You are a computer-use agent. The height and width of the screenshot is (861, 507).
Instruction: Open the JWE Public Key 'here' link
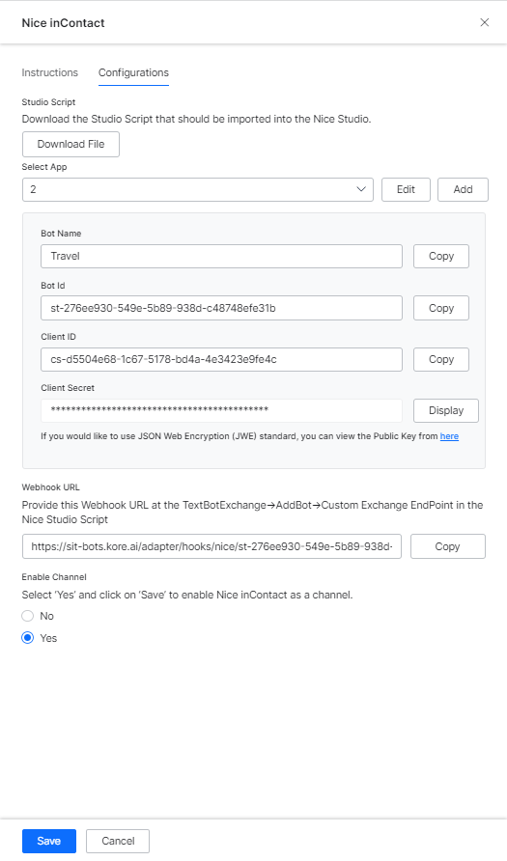tap(449, 436)
